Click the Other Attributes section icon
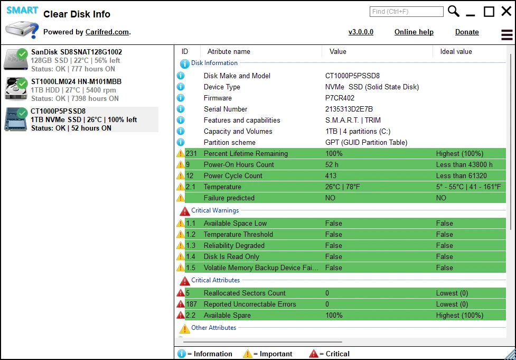The image size is (516, 360). click(185, 328)
